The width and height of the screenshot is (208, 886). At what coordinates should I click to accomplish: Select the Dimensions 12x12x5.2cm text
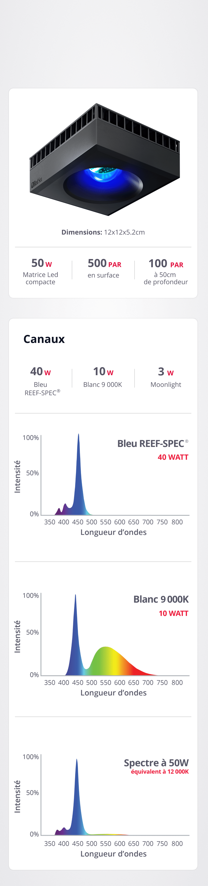[x=103, y=232]
